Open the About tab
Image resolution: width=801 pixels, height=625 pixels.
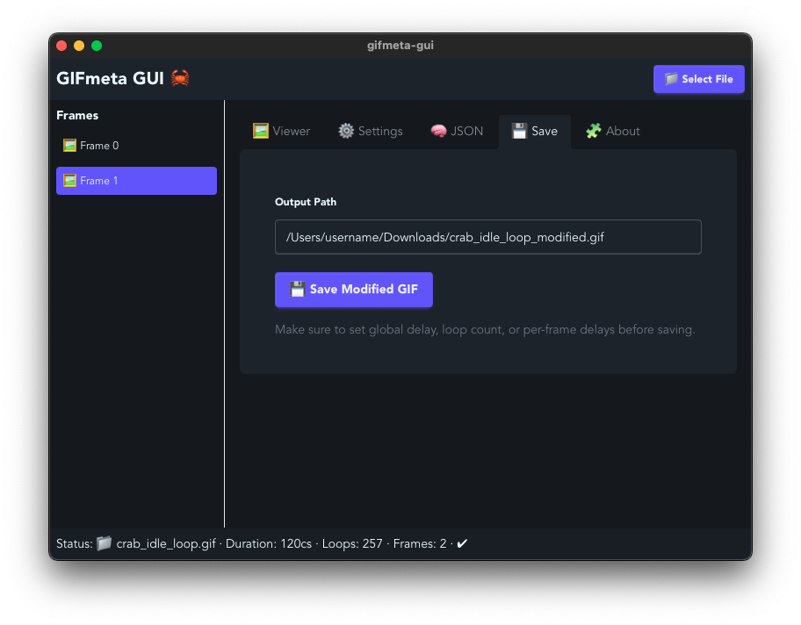pyautogui.click(x=613, y=130)
